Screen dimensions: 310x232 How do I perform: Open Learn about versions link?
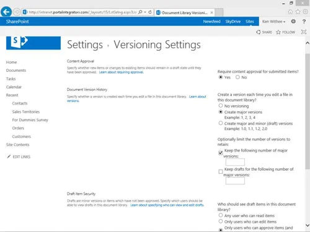pyautogui.click(x=198, y=97)
